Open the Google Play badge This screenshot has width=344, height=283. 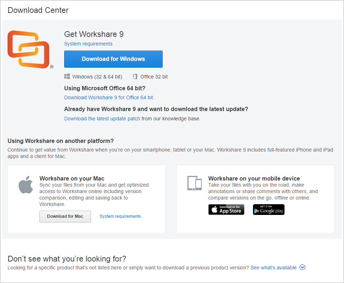[268, 210]
